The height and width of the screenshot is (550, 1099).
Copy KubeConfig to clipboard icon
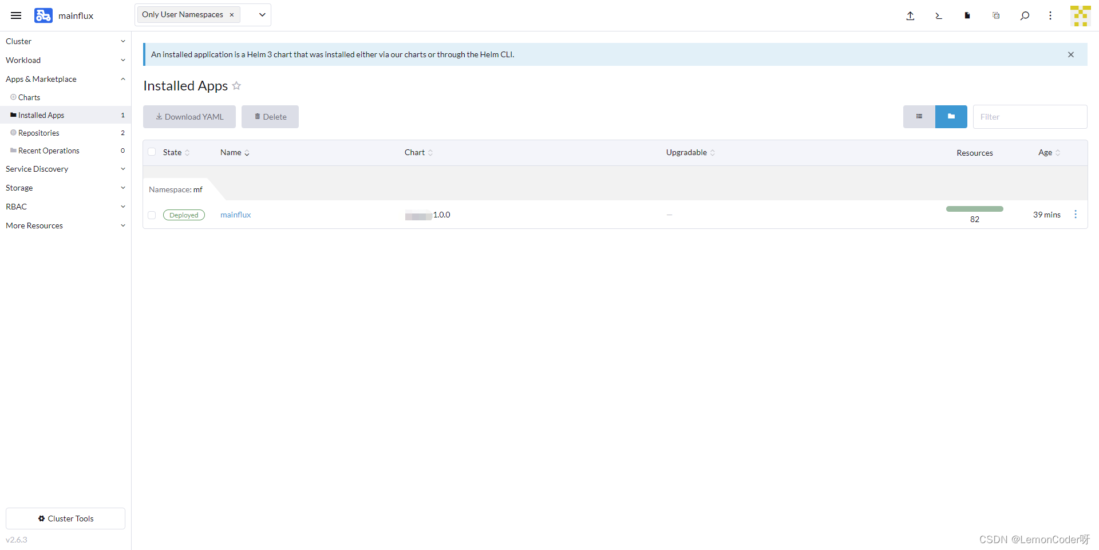pos(996,15)
